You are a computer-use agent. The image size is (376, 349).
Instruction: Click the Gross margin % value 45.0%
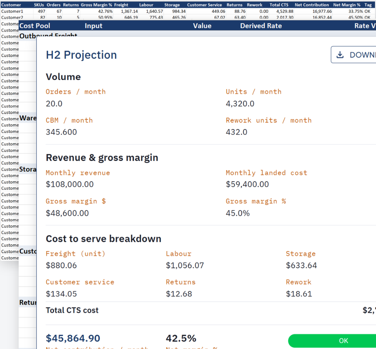tap(238, 213)
